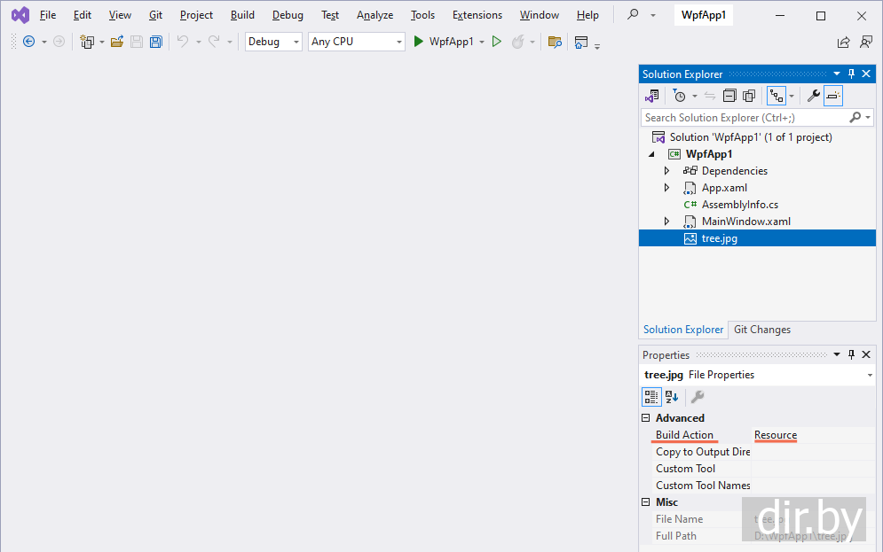The width and height of the screenshot is (883, 552).
Task: Open the Build menu
Action: tap(242, 15)
